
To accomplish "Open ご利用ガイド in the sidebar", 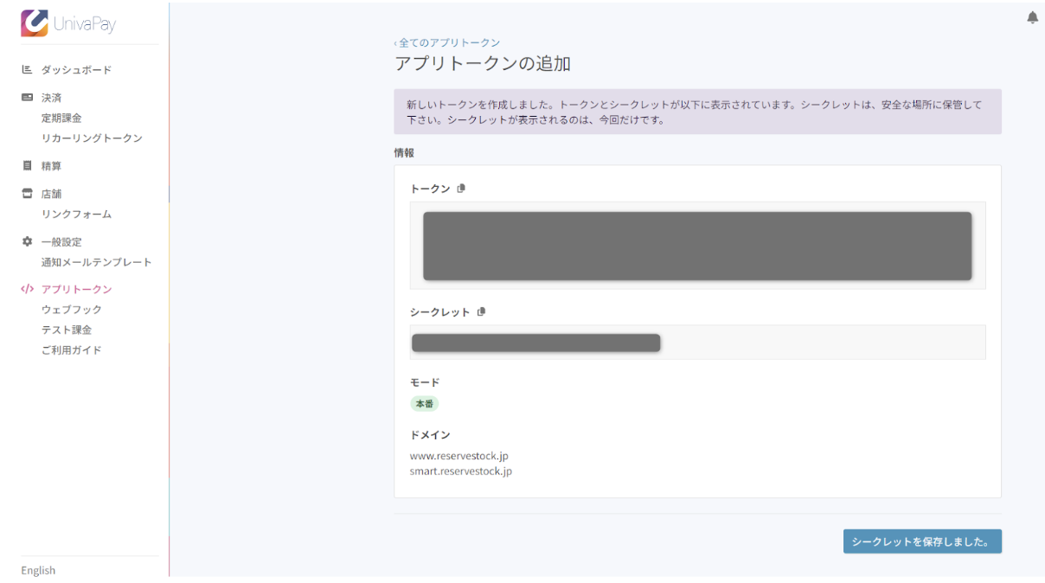I will click(71, 350).
